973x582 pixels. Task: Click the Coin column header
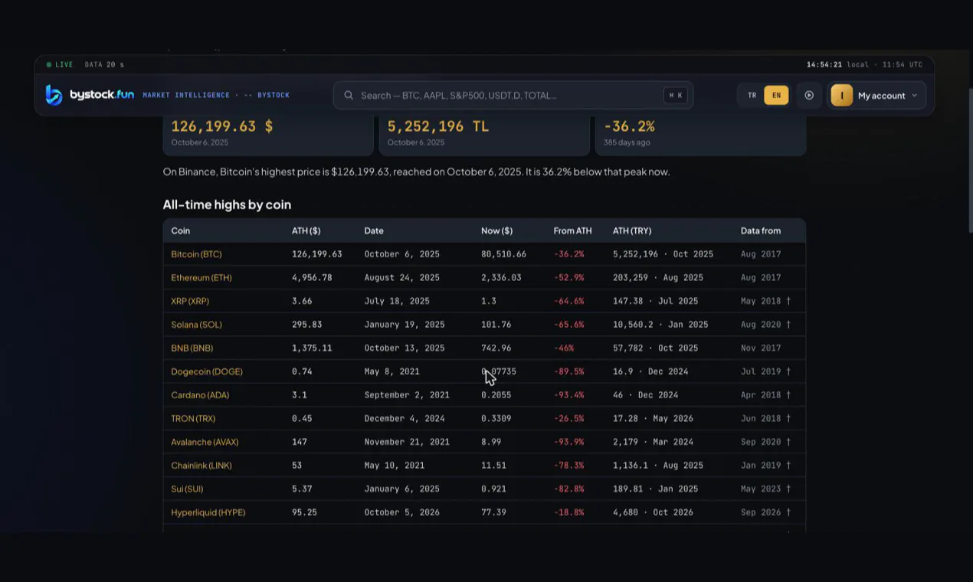[180, 231]
